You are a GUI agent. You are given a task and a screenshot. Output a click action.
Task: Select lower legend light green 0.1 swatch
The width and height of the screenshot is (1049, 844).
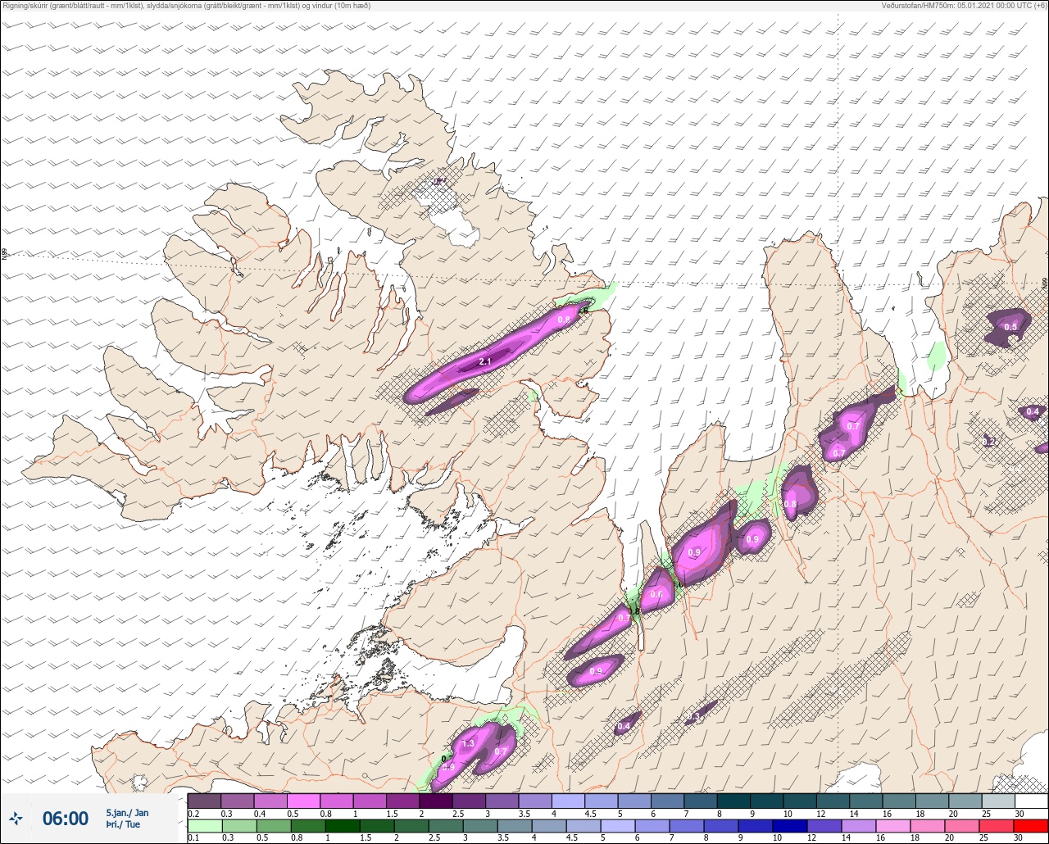click(204, 825)
